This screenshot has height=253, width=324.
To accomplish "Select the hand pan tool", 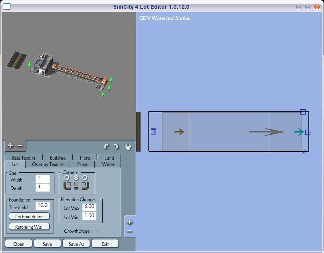I will coord(128,146).
